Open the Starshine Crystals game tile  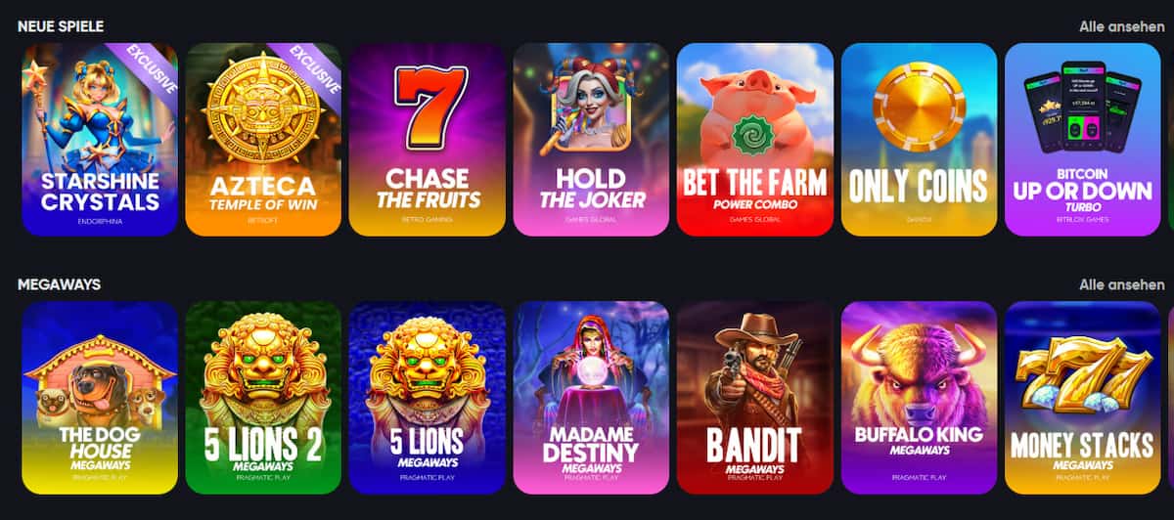click(x=100, y=140)
